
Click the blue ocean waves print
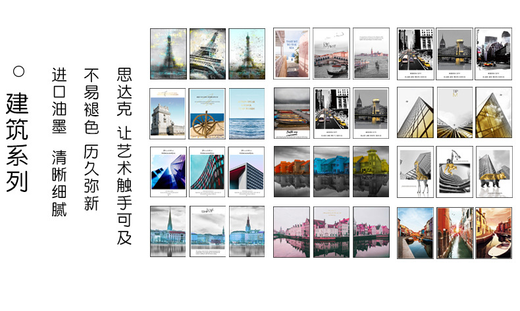click(246, 113)
